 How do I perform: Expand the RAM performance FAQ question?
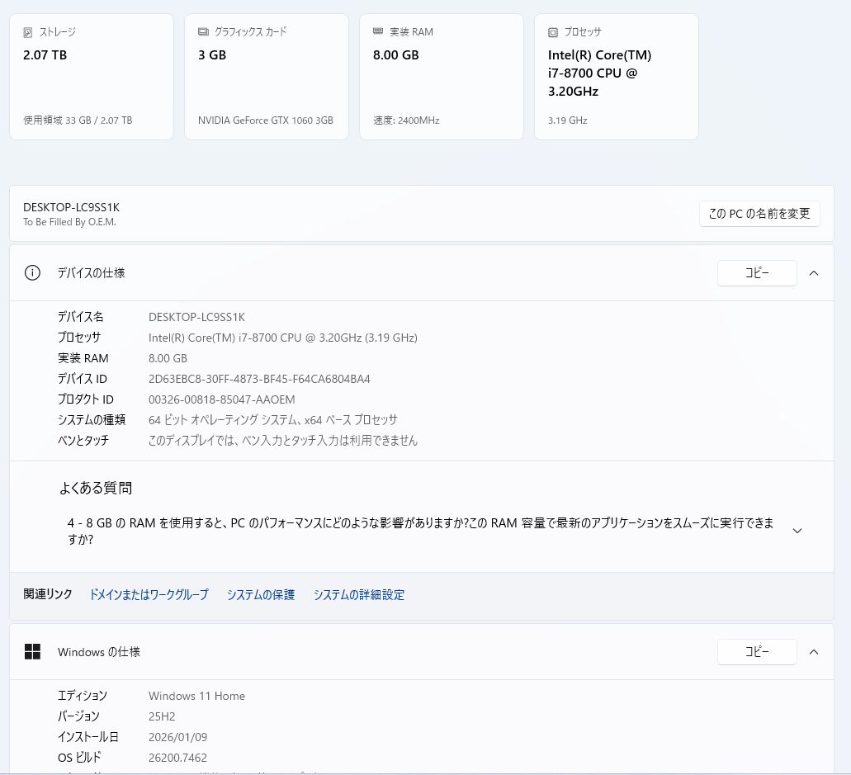797,531
